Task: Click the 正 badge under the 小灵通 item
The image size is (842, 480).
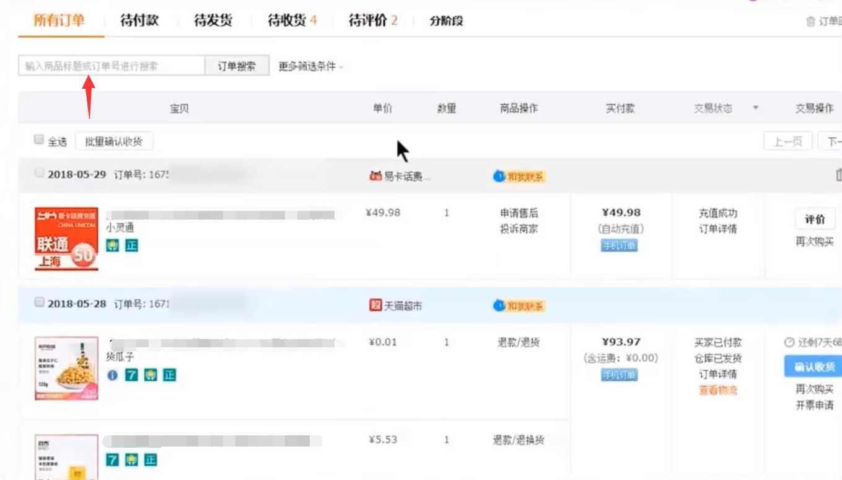Action: tap(131, 246)
